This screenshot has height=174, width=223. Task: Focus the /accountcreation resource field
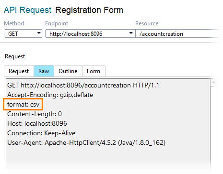click(179, 33)
